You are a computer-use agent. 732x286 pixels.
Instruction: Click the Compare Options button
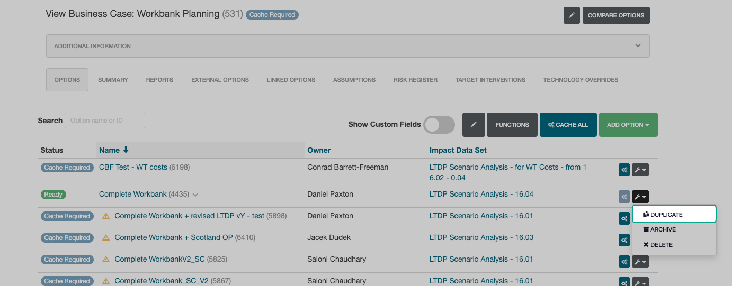(x=616, y=15)
